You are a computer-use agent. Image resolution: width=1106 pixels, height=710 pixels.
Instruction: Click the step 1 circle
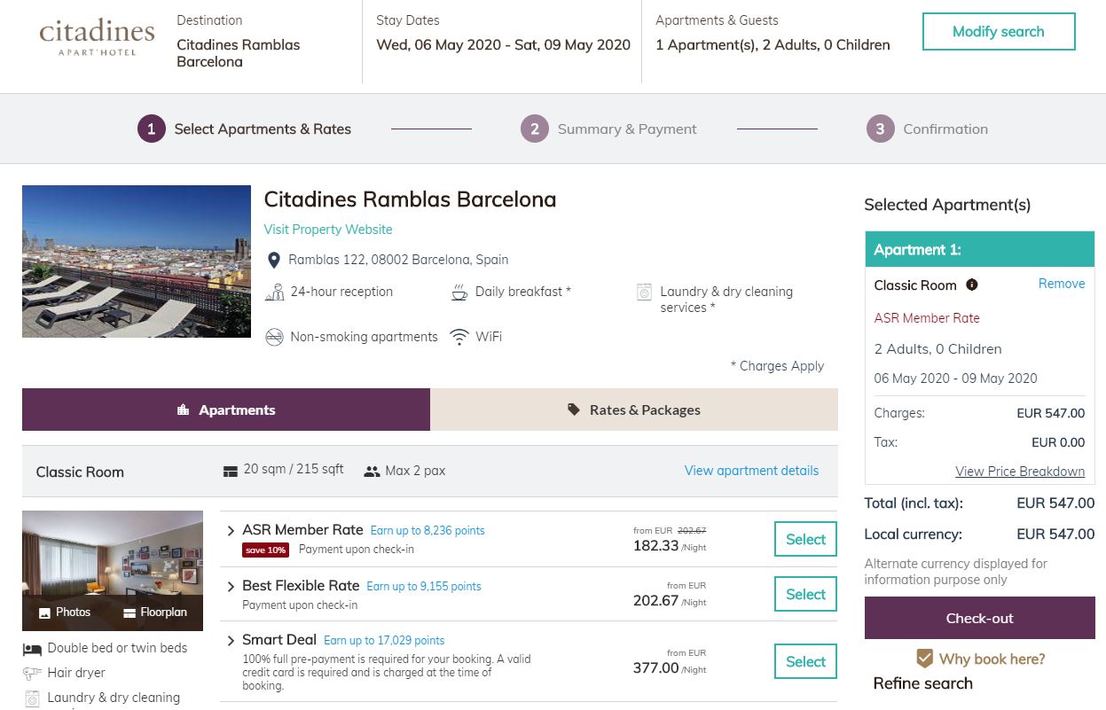(x=152, y=129)
